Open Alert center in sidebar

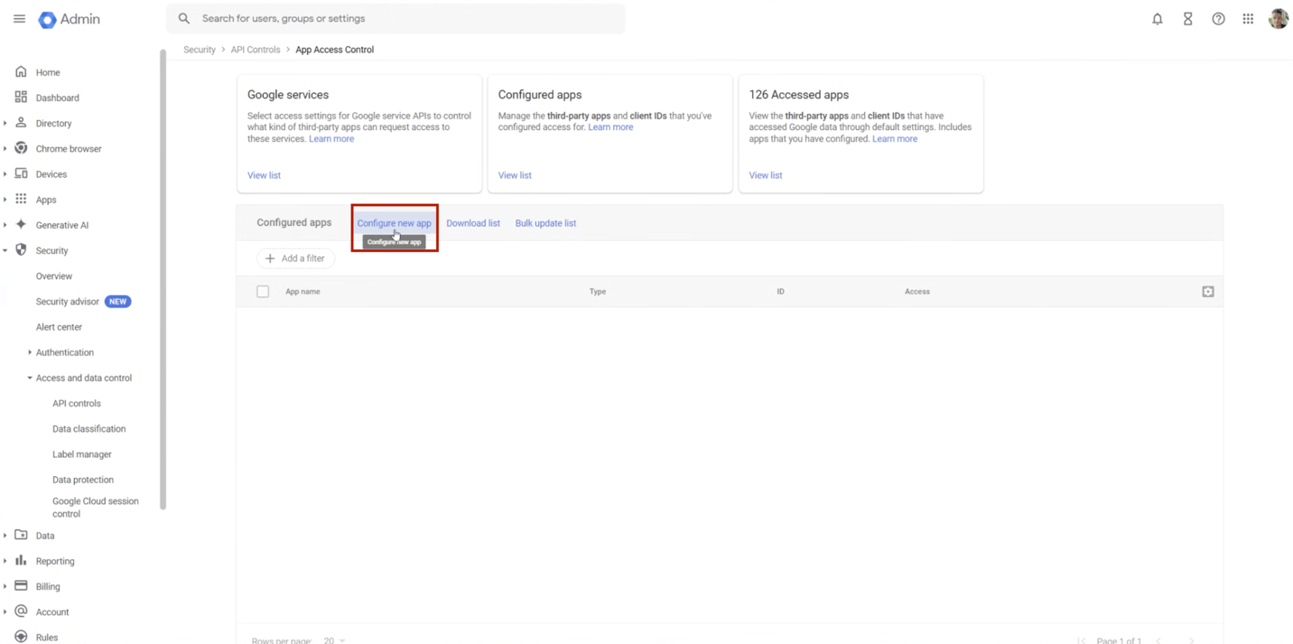tap(59, 327)
